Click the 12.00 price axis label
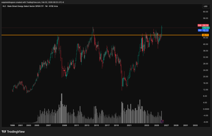Viewport: 212px width, 136px height. (x=206, y=89)
